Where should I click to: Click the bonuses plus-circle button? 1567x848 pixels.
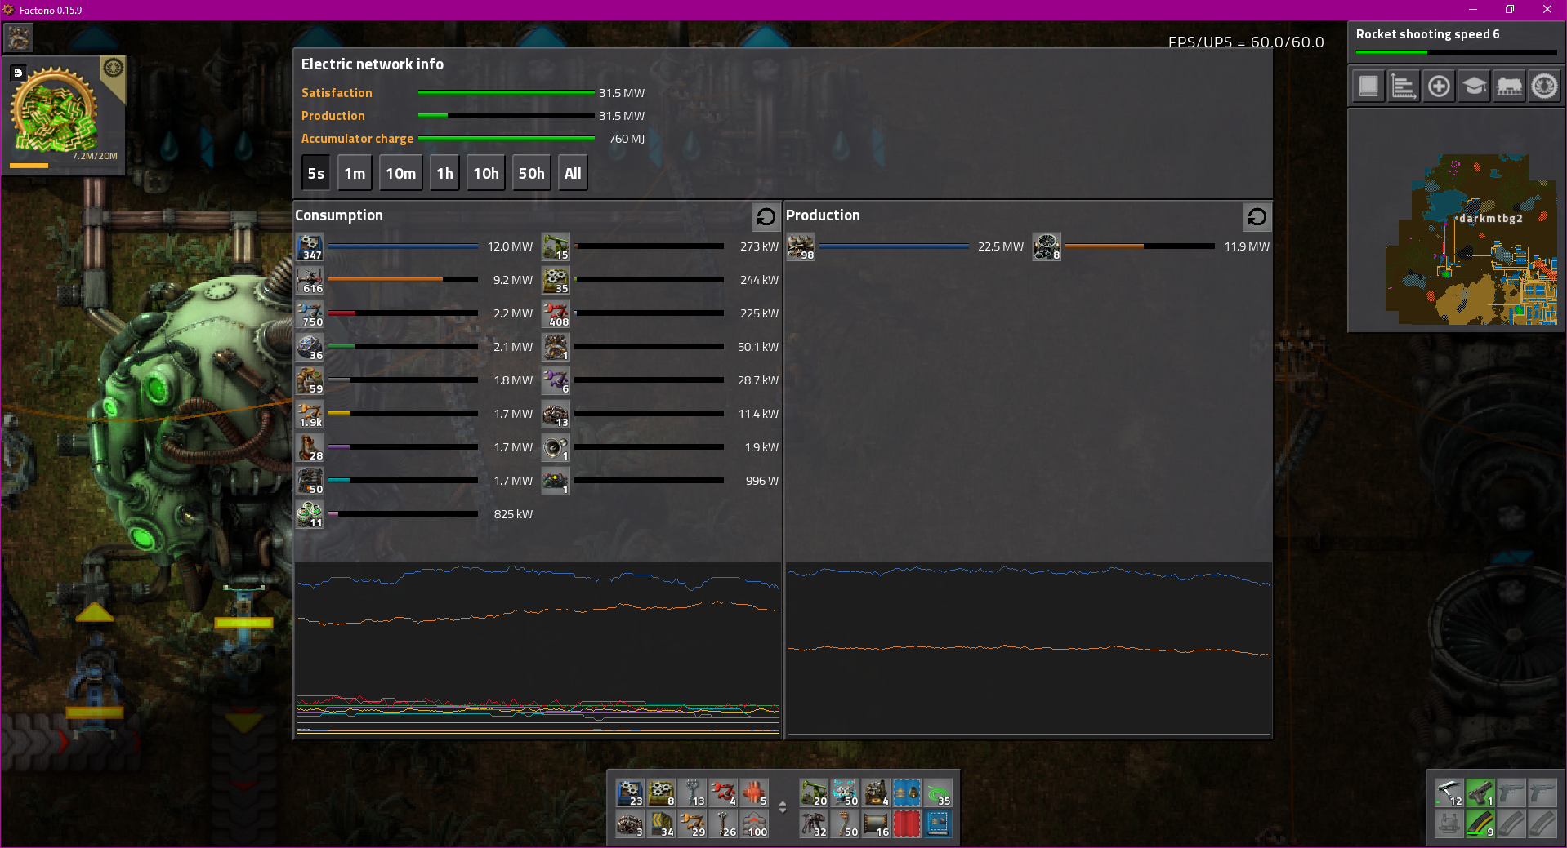(1439, 86)
